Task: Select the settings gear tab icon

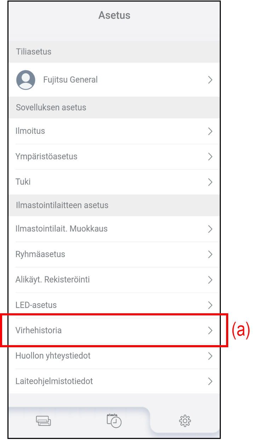Action: click(185, 421)
